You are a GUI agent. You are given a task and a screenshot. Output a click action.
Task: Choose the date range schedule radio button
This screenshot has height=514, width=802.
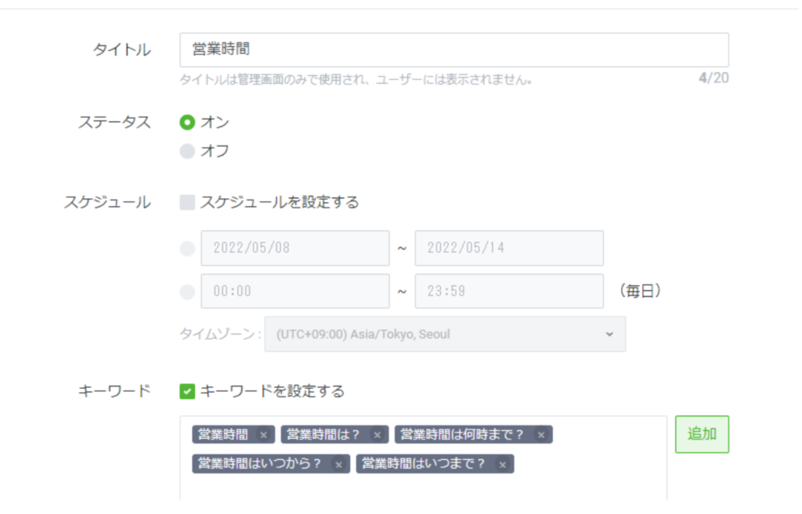point(187,248)
